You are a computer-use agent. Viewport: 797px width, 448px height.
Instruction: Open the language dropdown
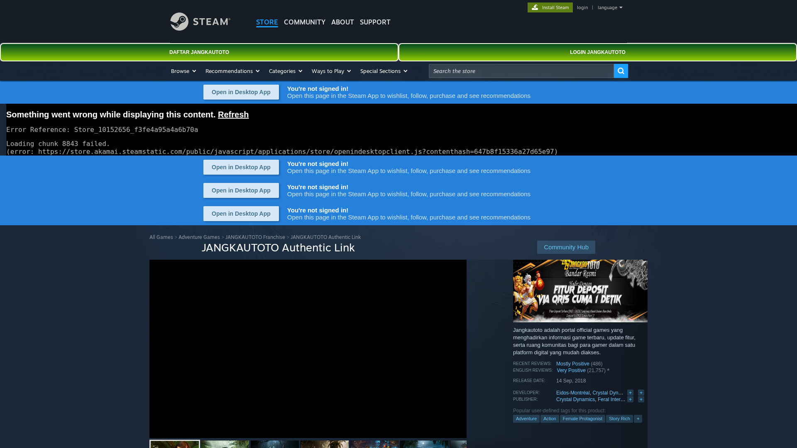point(610,7)
